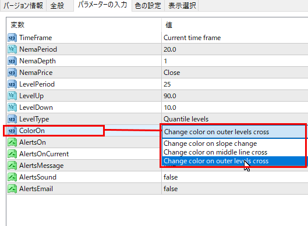Image resolution: width=308 pixels, height=226 pixels.
Task: Select the AlertsMessage variable name
Action: pos(41,166)
